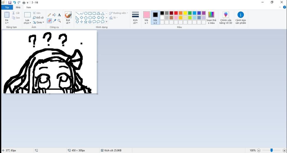This screenshot has width=287, height=153.
Task: Click the Print icon in quick access toolbar
Action: click(x=24, y=2)
